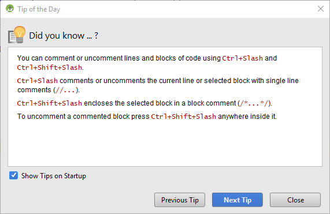This screenshot has height=214, width=330.
Task: Click the //... single line comment sample
Action: [x=65, y=90]
